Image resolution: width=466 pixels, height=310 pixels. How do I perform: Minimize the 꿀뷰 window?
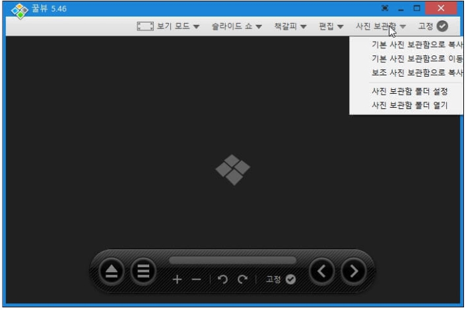pos(401,9)
